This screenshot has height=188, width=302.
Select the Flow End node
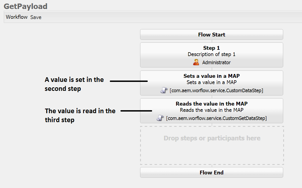[212, 172]
